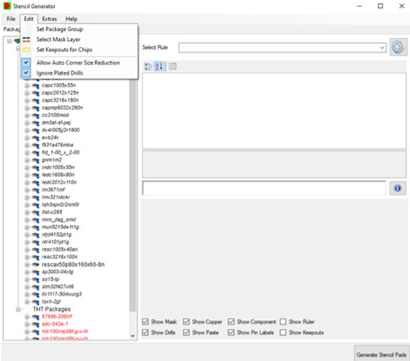This screenshot has width=410, height=361.
Task: Click package icon beside indc1005x55n
Action: [x=35, y=168]
